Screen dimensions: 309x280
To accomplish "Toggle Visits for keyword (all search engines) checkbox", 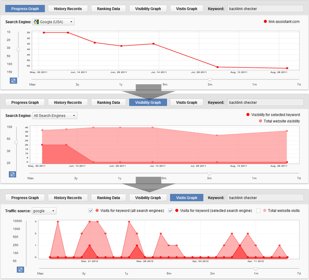I will [91, 211].
